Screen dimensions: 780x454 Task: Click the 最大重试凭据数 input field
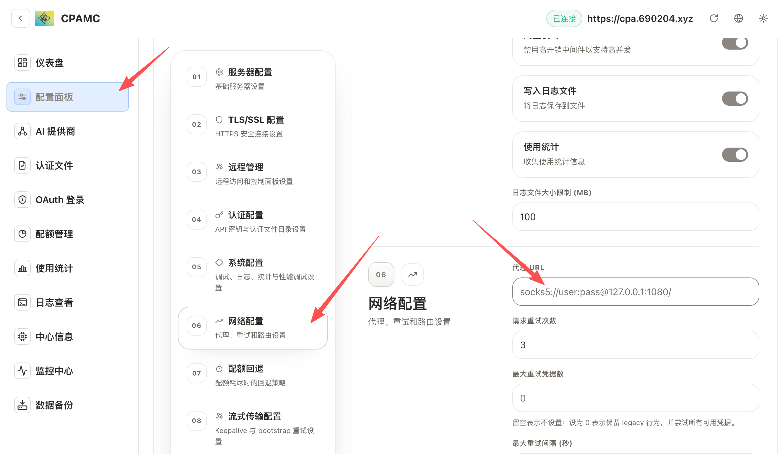pos(636,398)
